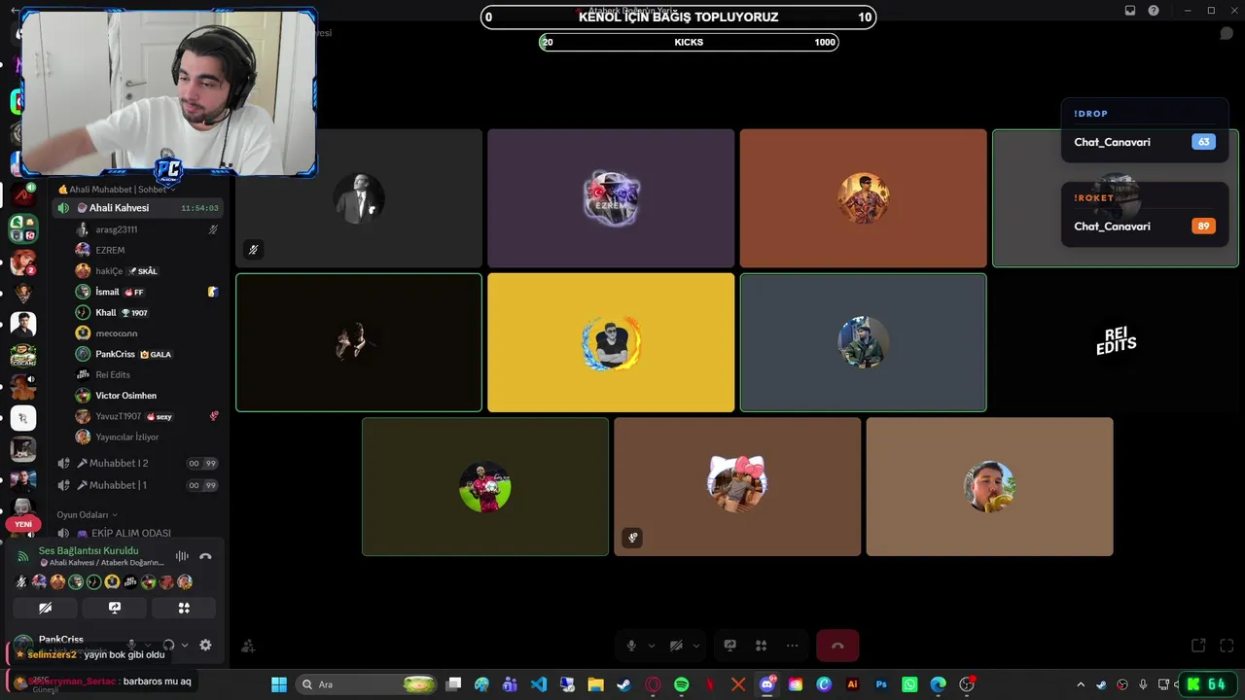1245x700 pixels.
Task: Open activities launcher in voice panel
Action: (x=184, y=608)
